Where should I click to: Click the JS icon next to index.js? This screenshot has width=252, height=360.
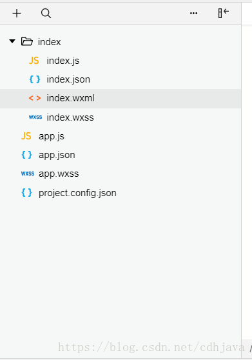pyautogui.click(x=34, y=61)
